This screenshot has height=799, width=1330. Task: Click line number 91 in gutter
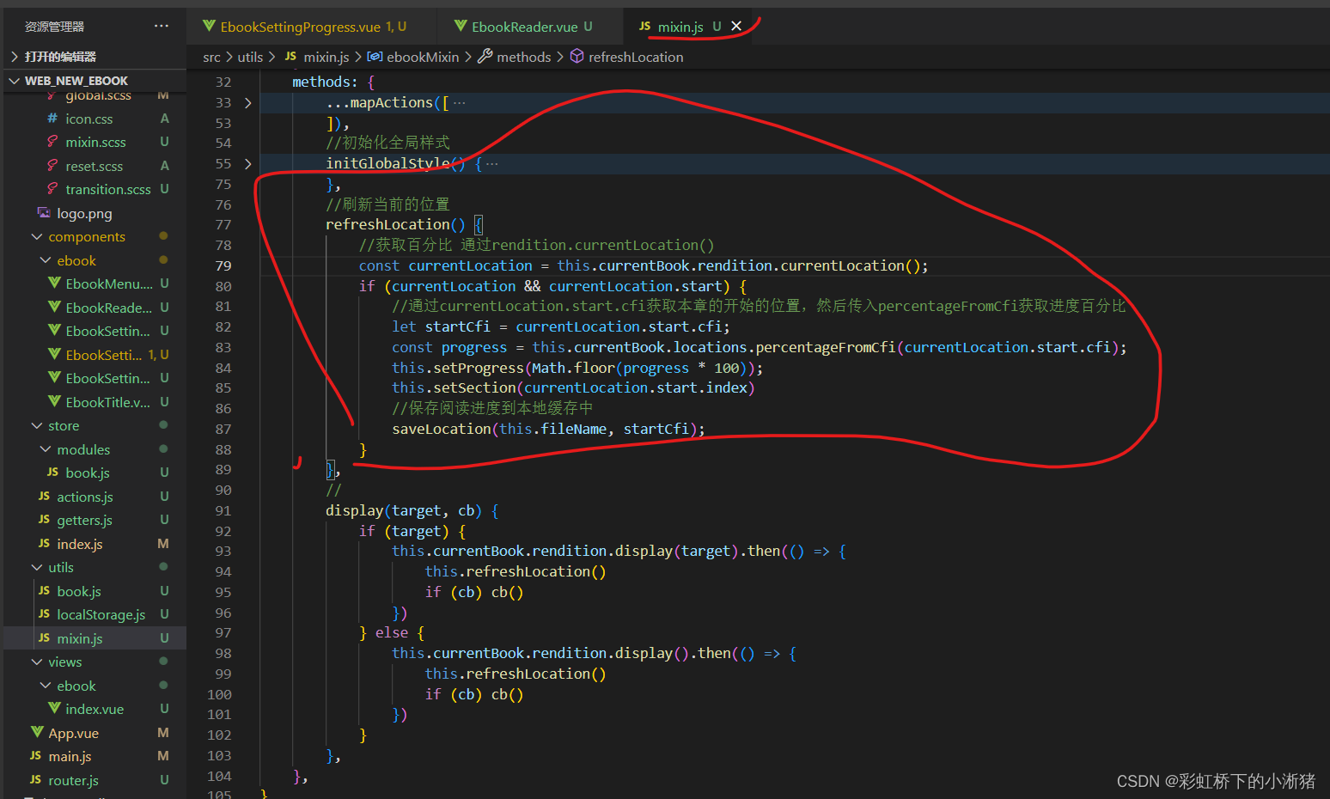tap(223, 510)
